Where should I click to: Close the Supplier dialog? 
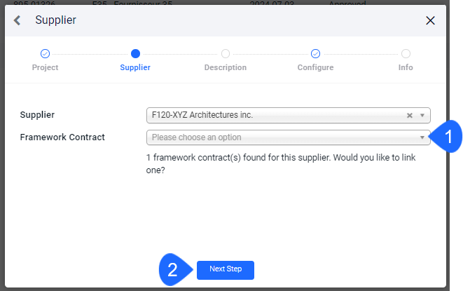[430, 20]
